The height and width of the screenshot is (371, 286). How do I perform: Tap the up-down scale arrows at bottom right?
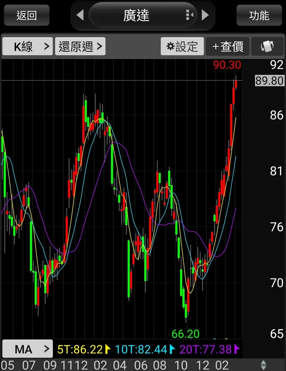[263, 365]
